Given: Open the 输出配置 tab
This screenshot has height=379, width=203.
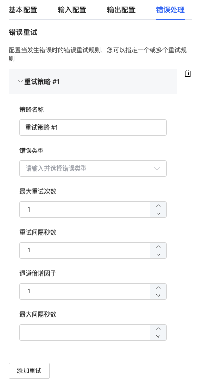Looking at the screenshot, I should coord(121,10).
